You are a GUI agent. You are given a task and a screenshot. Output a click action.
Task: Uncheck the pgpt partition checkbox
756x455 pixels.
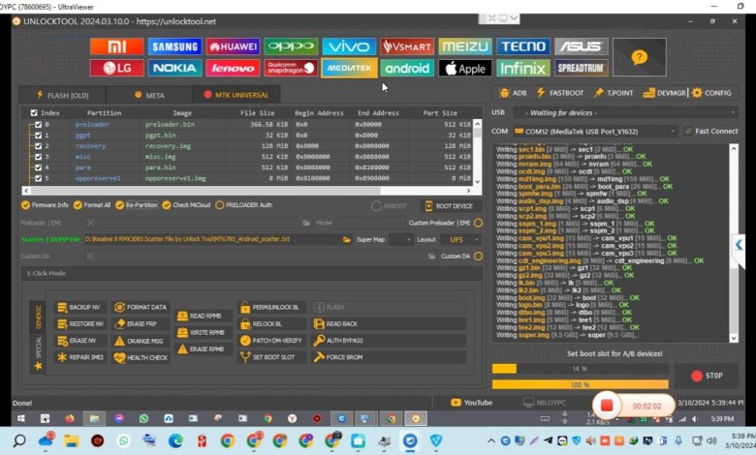38,136
